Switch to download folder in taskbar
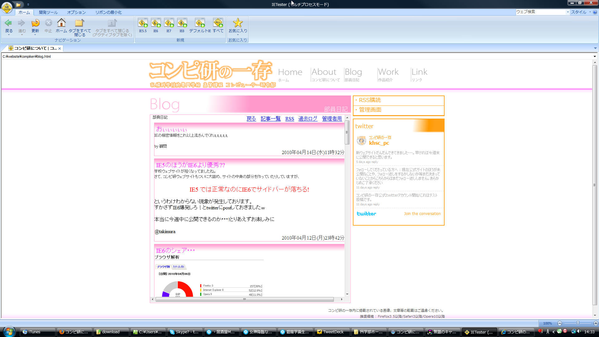Screen dimensions: 599x337 pos(111,332)
